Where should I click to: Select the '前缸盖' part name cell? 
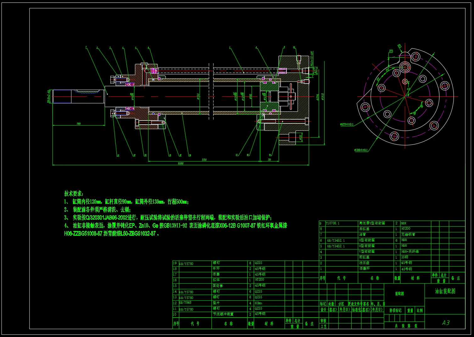pyautogui.click(x=364, y=257)
